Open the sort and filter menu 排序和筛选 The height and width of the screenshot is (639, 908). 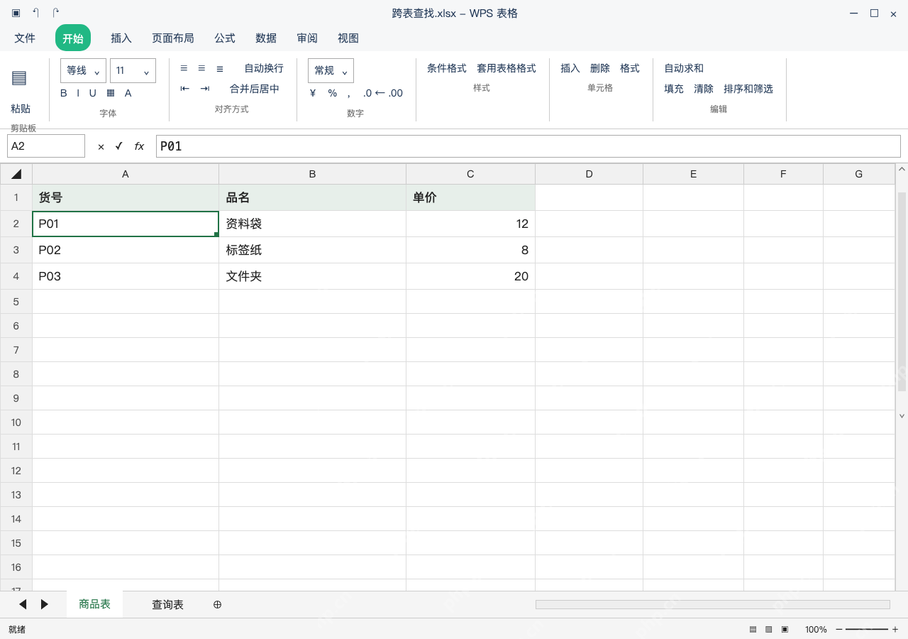click(748, 89)
